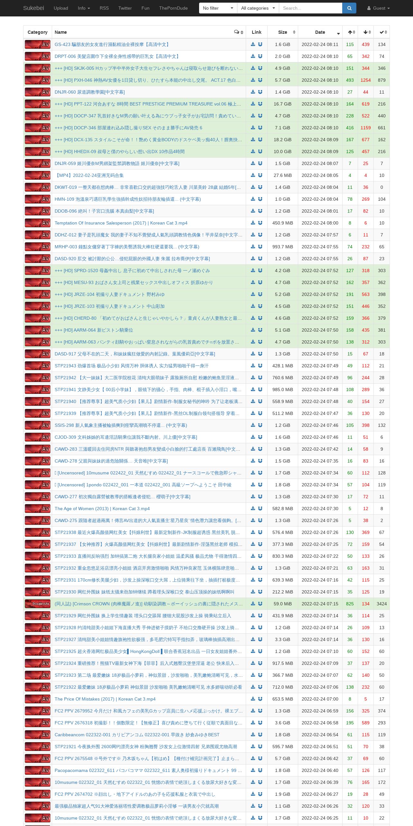Open magnet link for Temptation Of Insurance Salesperson
413x826 pixels.
pos(260,223)
